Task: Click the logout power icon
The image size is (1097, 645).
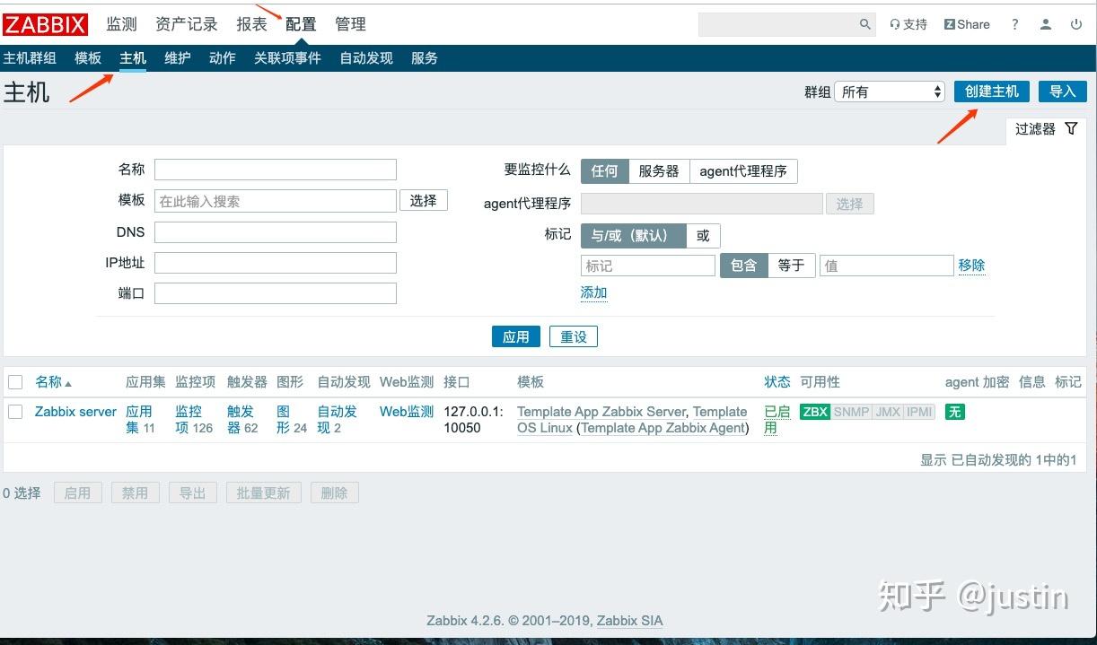Action: point(1075,24)
